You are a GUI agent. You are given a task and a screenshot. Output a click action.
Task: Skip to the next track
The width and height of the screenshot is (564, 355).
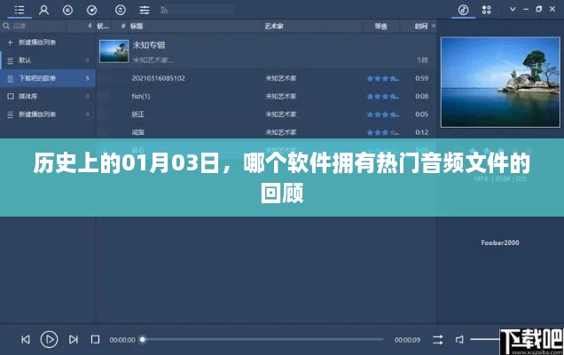[73, 339]
